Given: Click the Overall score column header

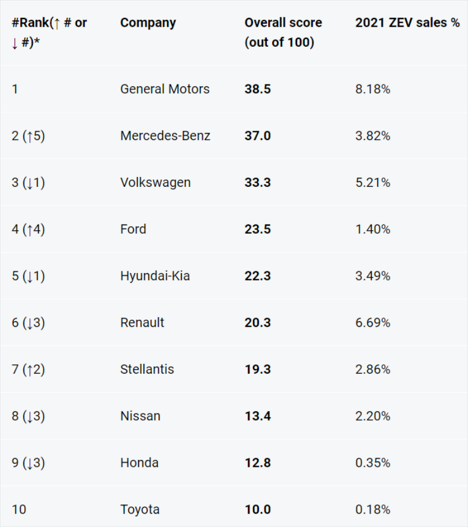Looking at the screenshot, I should (283, 32).
